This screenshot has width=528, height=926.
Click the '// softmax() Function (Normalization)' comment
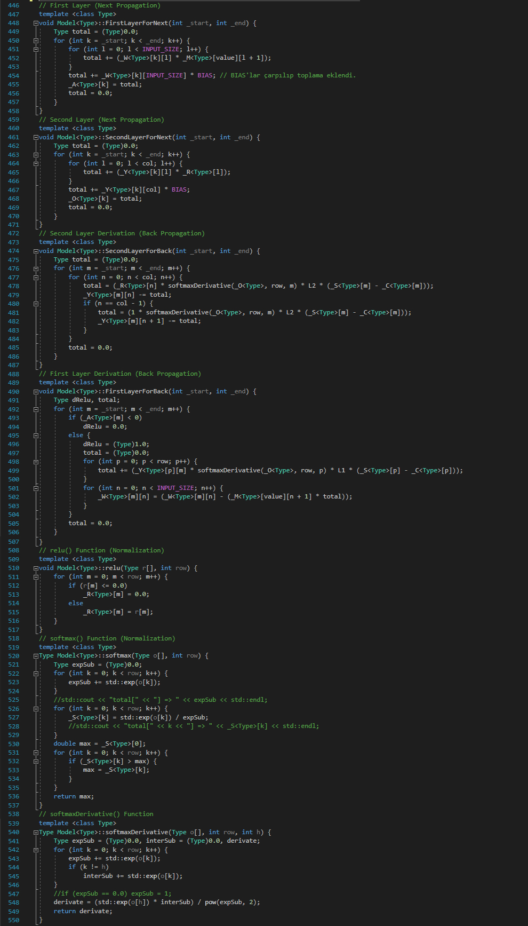point(107,638)
